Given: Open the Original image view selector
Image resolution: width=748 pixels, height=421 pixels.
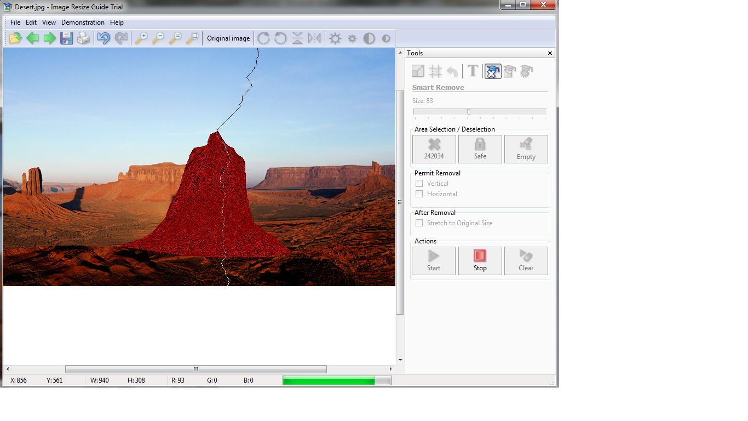Looking at the screenshot, I should point(228,38).
